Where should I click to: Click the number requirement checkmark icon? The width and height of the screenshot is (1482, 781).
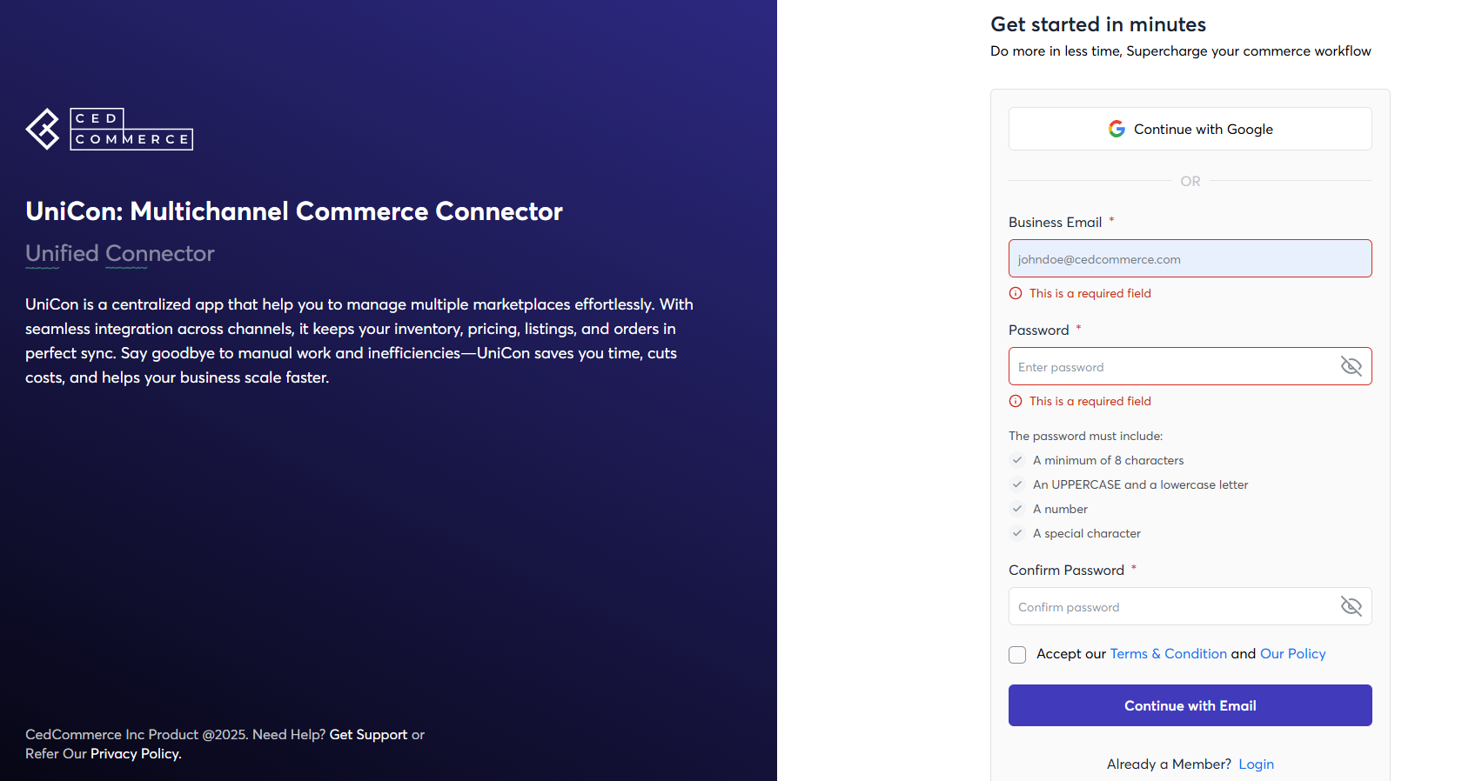click(1017, 509)
